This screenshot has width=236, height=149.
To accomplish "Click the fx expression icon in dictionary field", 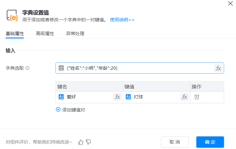I will point(218,68).
